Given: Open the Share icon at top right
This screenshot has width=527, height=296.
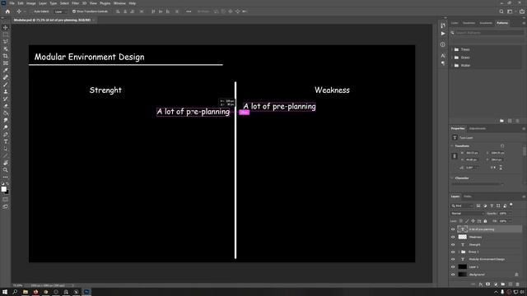Looking at the screenshot, I should (x=521, y=12).
